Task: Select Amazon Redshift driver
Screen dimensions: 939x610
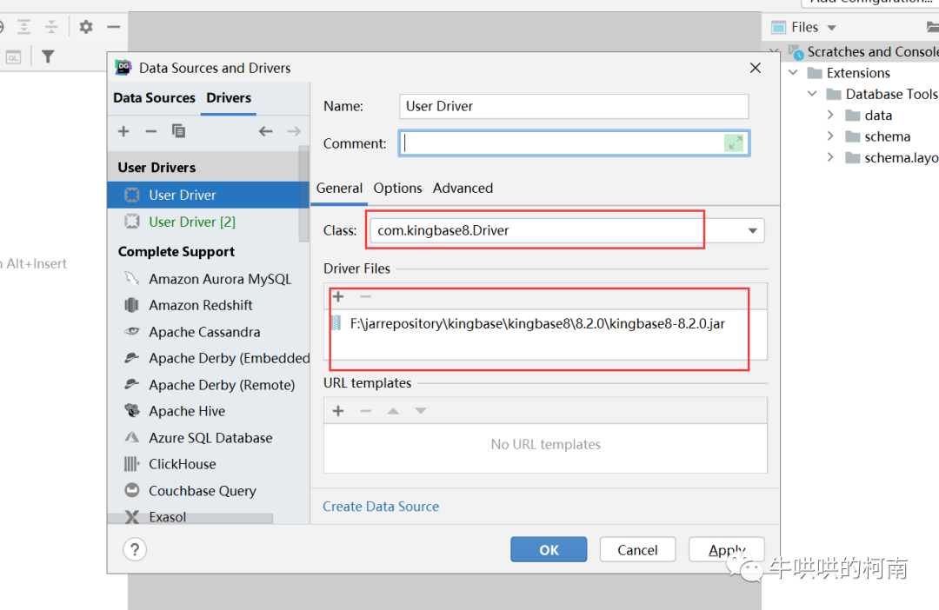Action: point(208,305)
